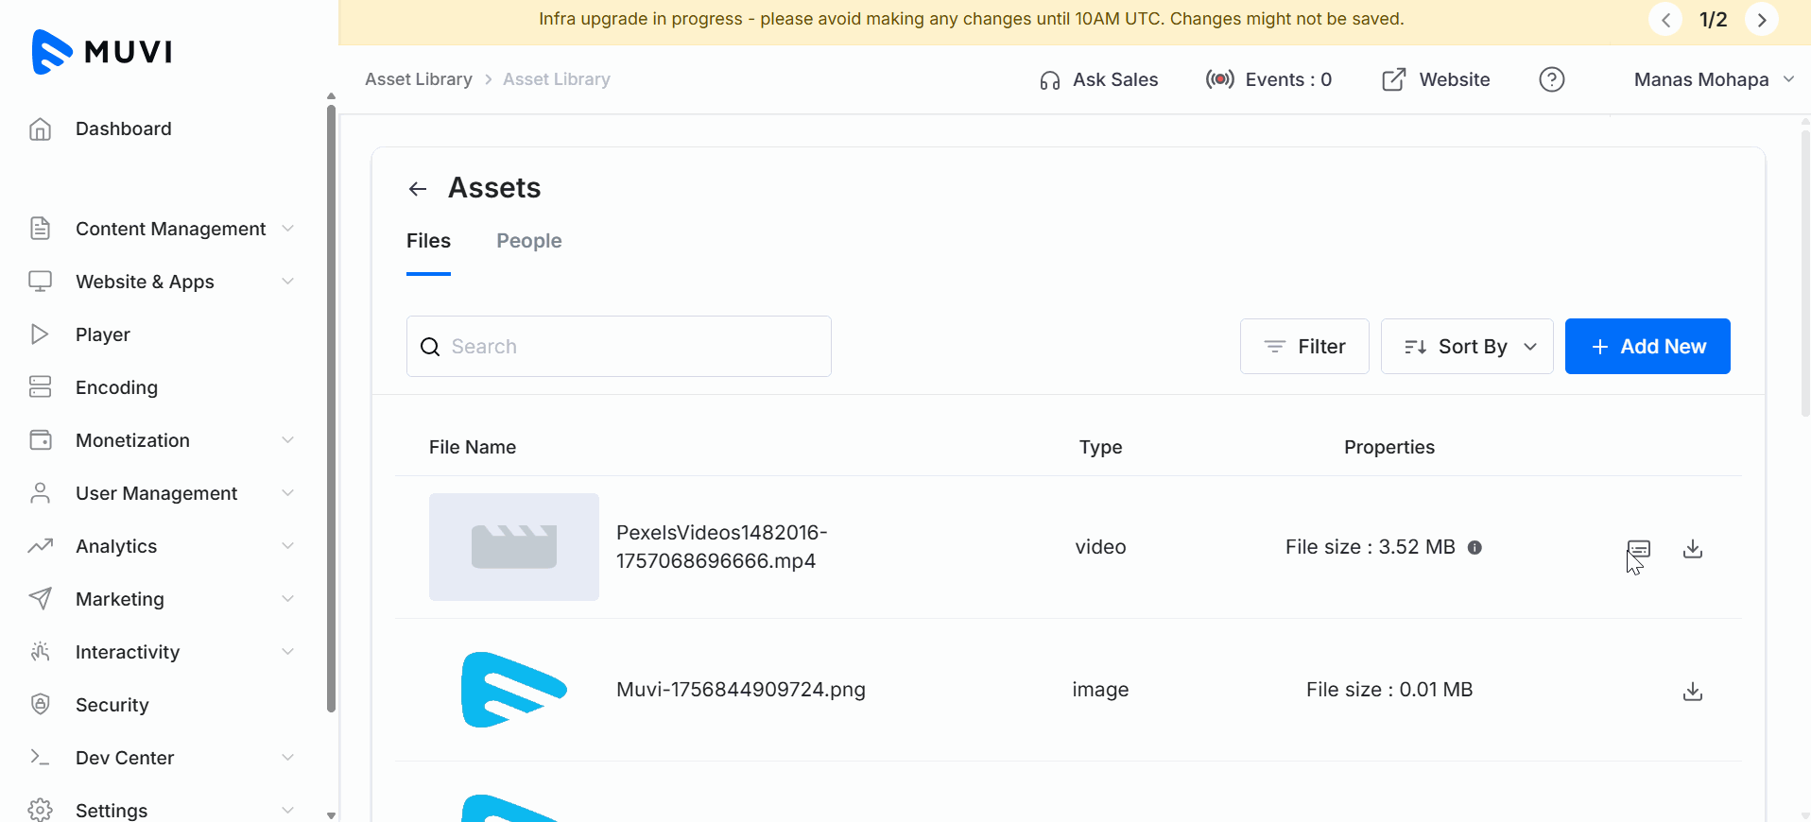Click the PexelsVideos video thumbnail
This screenshot has height=822, width=1811.
514,547
